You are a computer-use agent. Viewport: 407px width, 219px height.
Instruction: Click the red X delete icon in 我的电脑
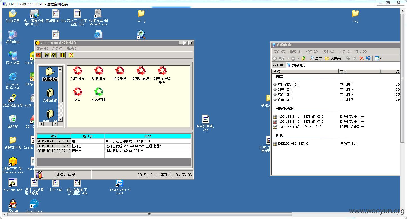362,58
